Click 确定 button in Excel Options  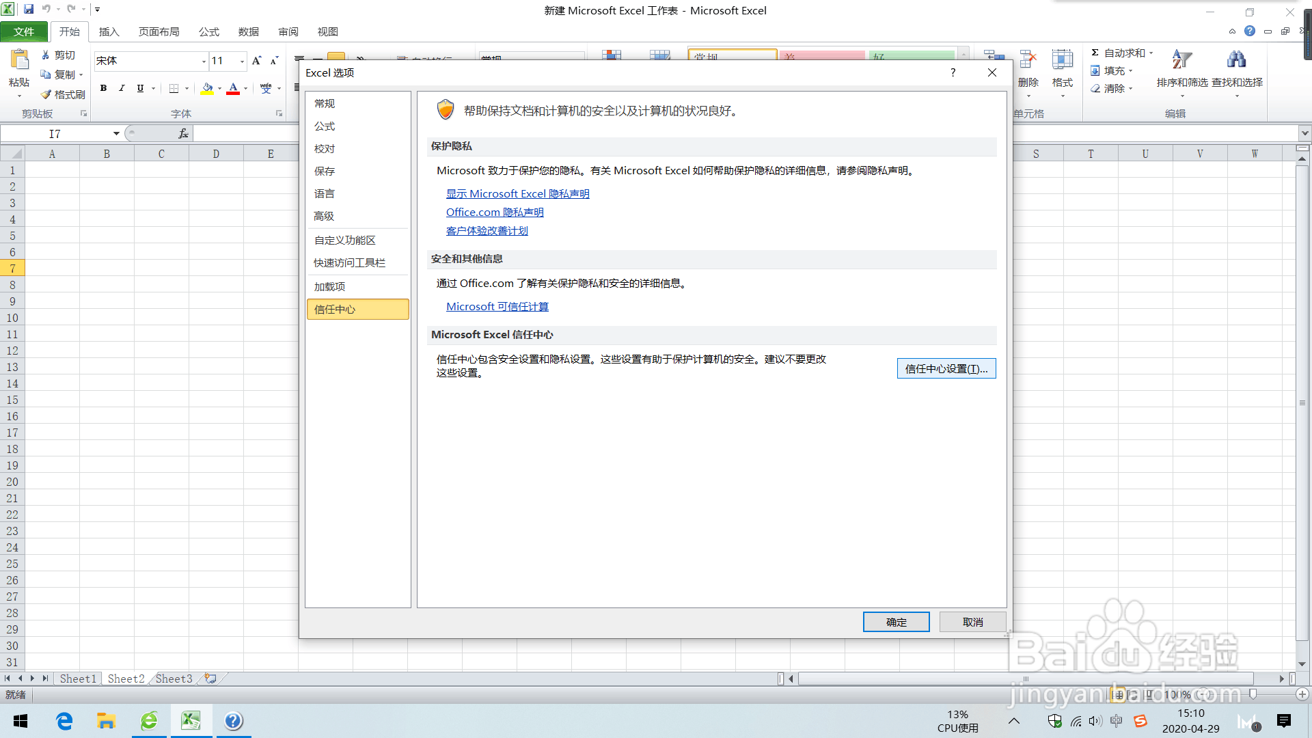coord(897,622)
